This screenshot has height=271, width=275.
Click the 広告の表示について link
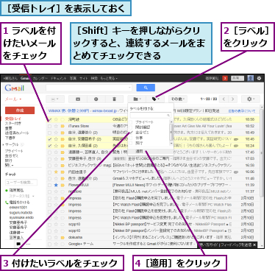pyautogui.click(x=242, y=111)
